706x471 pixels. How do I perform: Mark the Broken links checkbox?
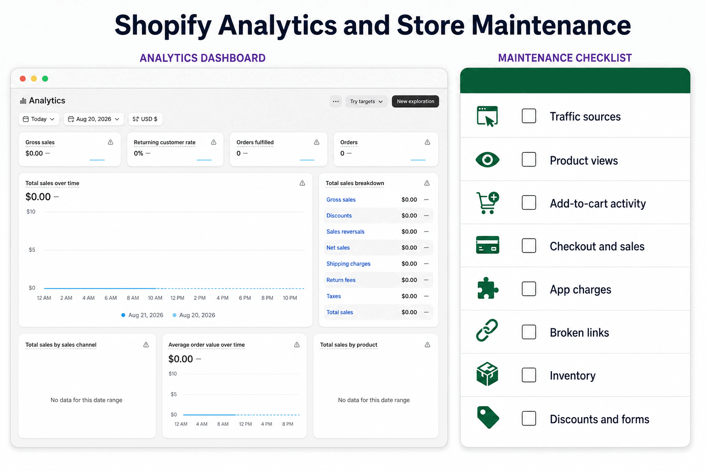tap(529, 332)
